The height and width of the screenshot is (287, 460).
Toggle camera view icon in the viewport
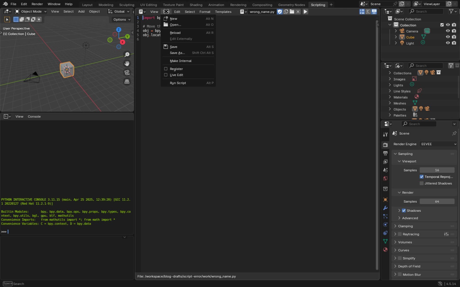tap(127, 73)
